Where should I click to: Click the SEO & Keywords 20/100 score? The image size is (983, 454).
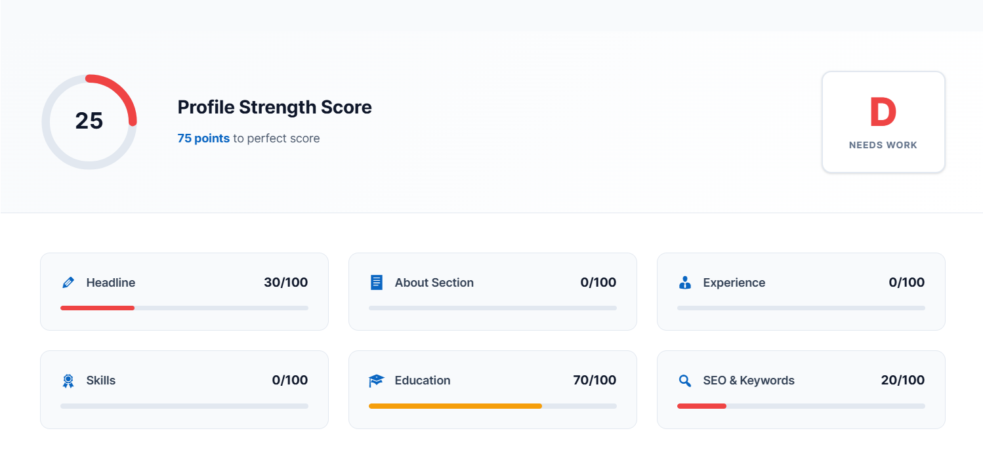[902, 381]
